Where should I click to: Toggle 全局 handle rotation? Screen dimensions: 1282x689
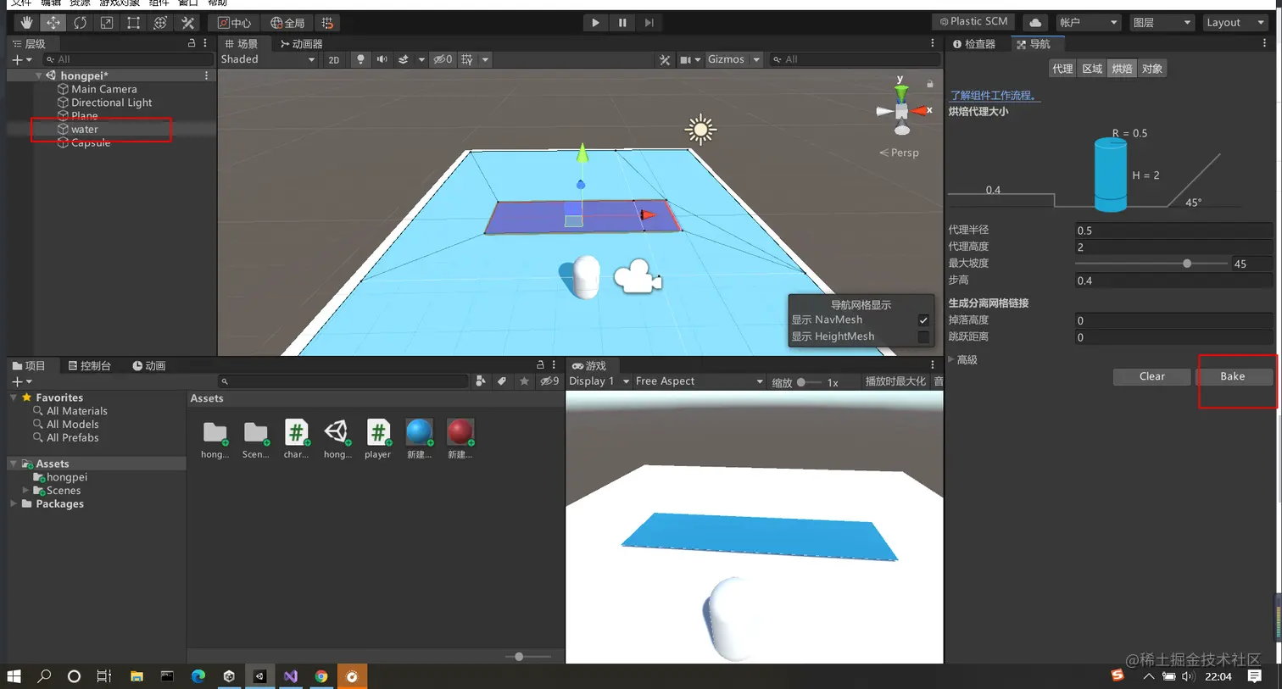tap(287, 23)
